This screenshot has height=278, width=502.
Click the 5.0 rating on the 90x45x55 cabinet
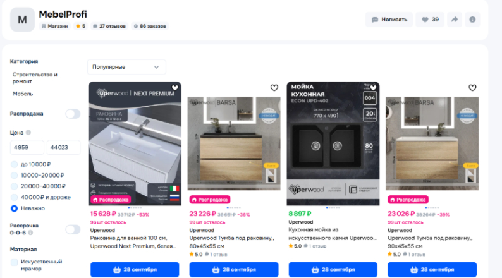(x=394, y=255)
